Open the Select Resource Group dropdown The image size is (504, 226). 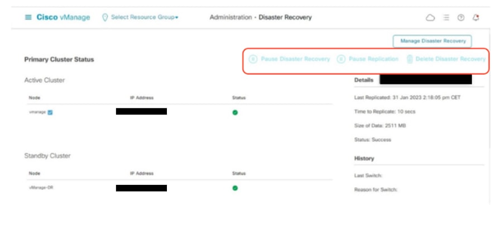145,17
